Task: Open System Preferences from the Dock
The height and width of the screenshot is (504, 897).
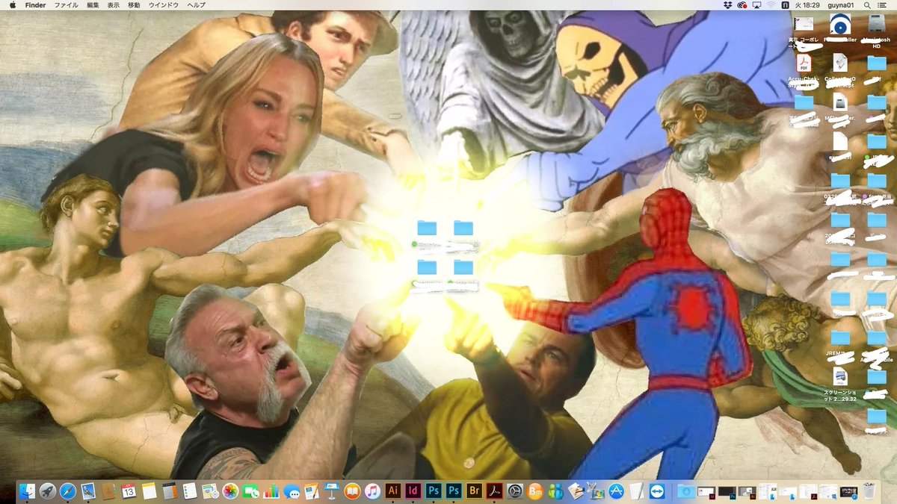Action: click(x=514, y=491)
